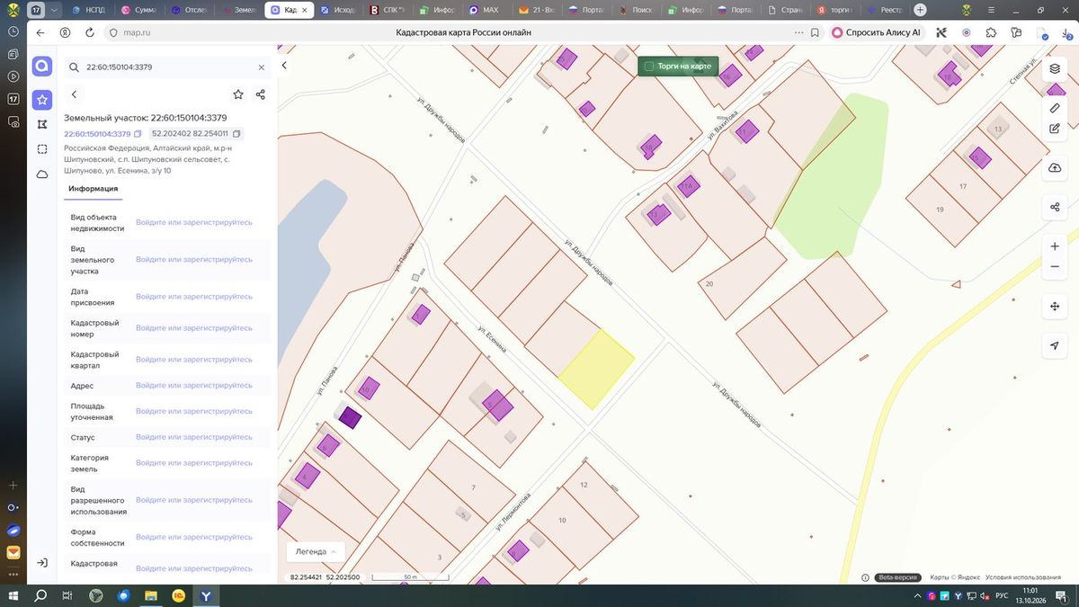
Task: Bookmark this page from the address bar
Action: pyautogui.click(x=815, y=32)
